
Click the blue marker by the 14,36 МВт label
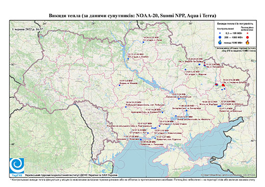pyautogui.click(x=163, y=112)
